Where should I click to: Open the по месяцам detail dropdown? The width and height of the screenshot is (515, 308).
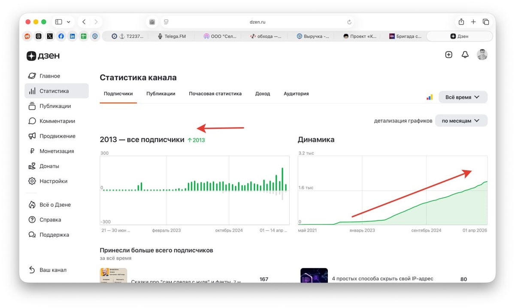[x=461, y=121]
